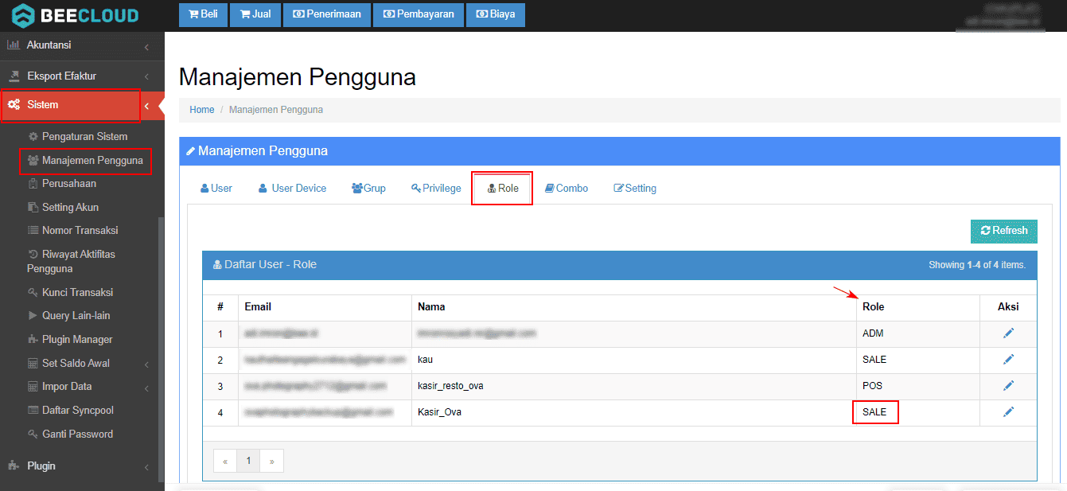Viewport: 1067px width, 491px height.
Task: Click the BeeCloud logo icon
Action: click(24, 16)
